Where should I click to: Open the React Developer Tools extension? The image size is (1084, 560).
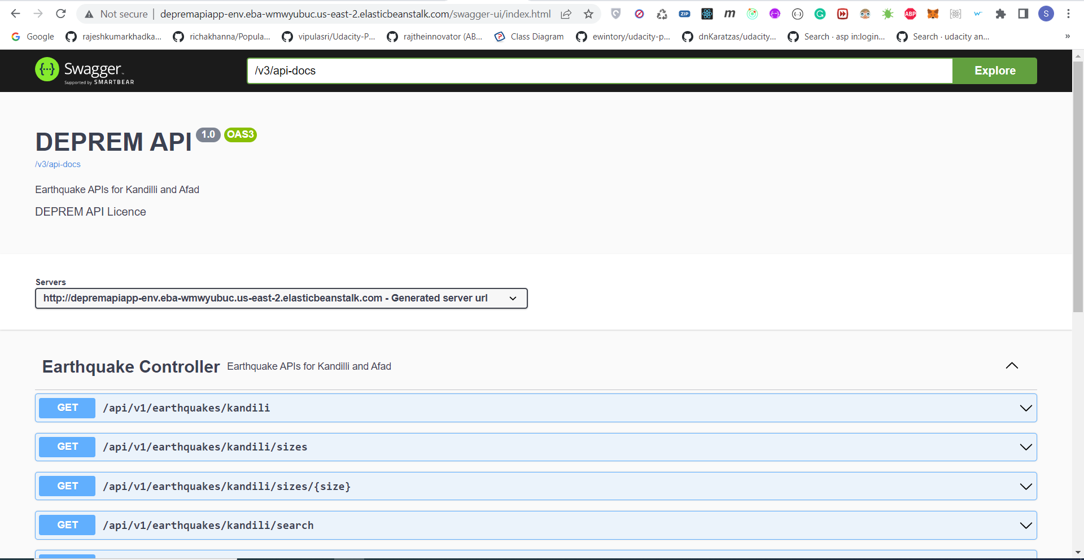click(707, 14)
